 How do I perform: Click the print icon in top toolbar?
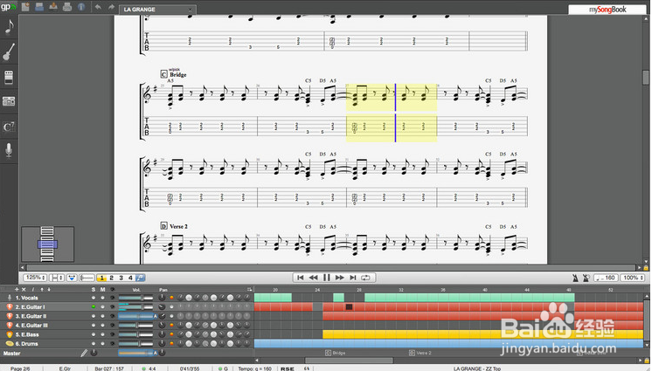tap(67, 7)
